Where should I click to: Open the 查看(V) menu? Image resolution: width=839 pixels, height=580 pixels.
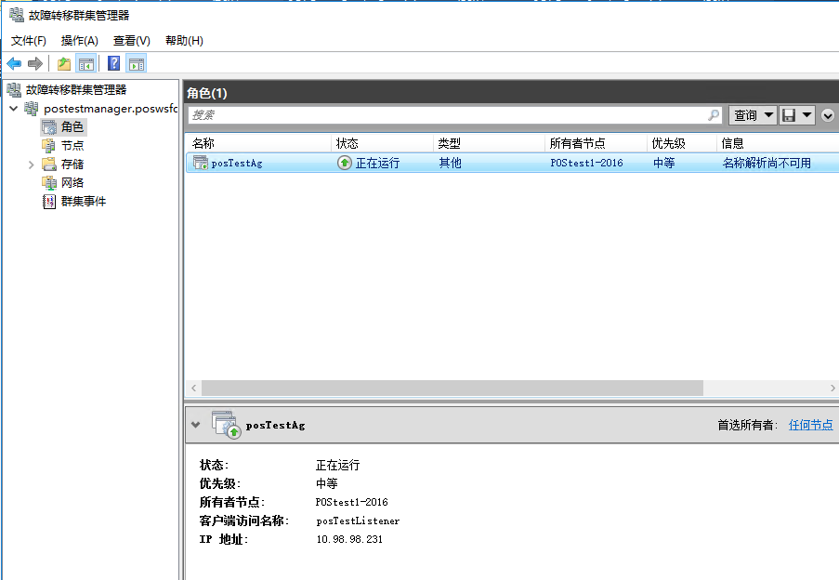[x=132, y=41]
